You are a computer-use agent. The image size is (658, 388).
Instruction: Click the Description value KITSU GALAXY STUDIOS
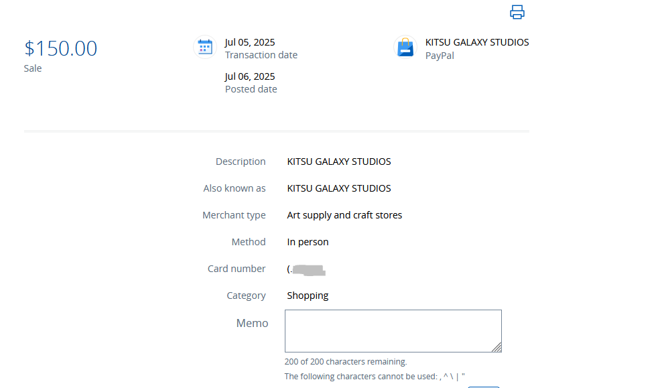pos(338,161)
